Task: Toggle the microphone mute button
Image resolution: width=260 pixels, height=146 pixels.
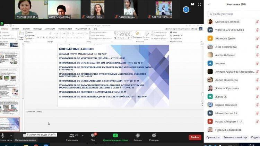Action: point(3,136)
